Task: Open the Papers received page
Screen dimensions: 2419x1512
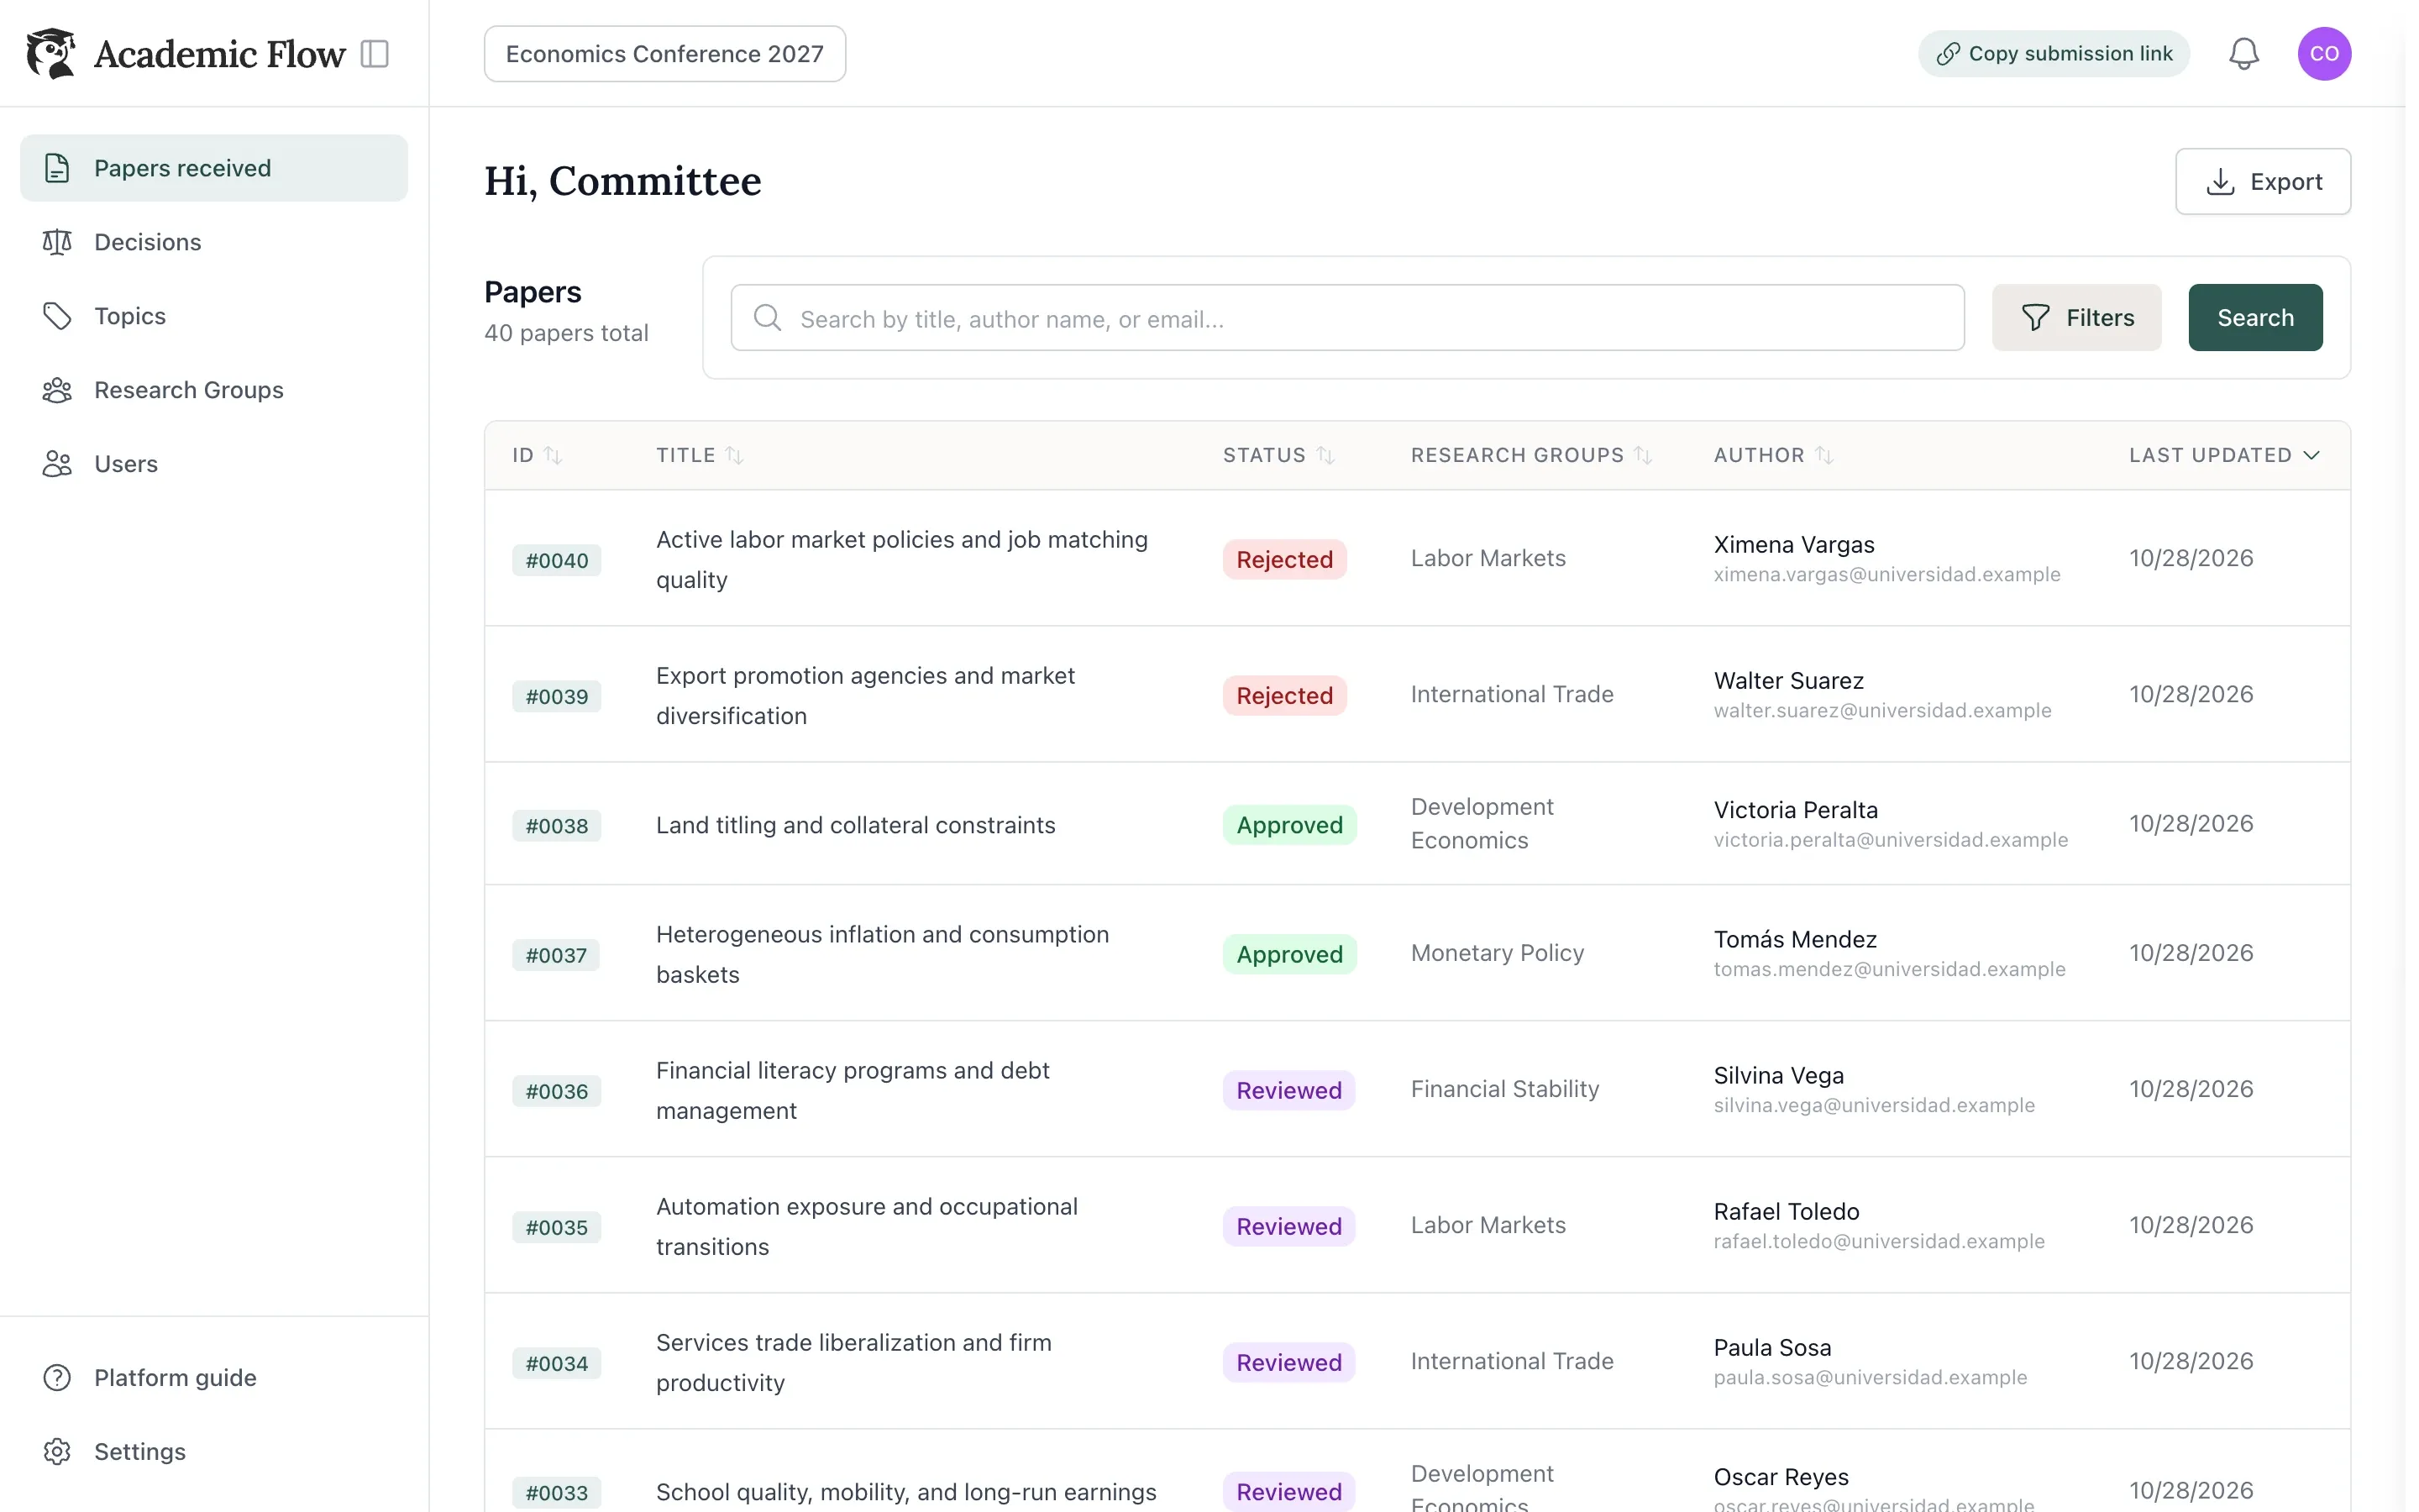Action: (214, 168)
